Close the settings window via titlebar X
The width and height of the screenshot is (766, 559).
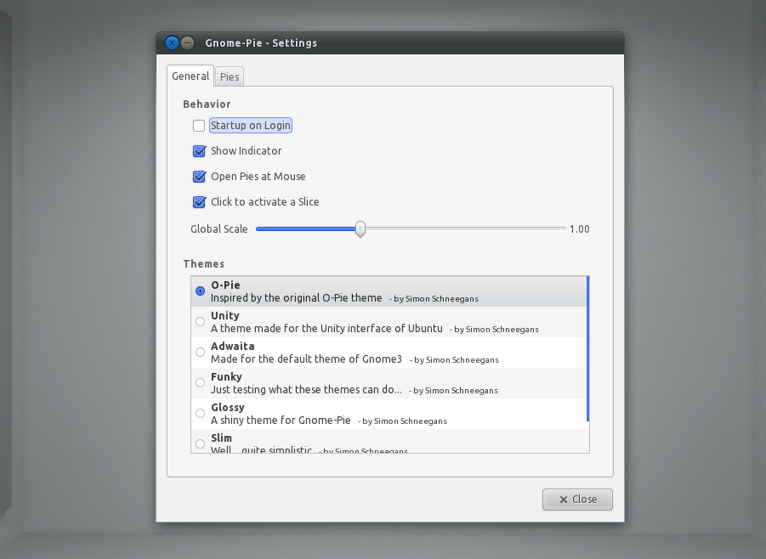pyautogui.click(x=172, y=43)
